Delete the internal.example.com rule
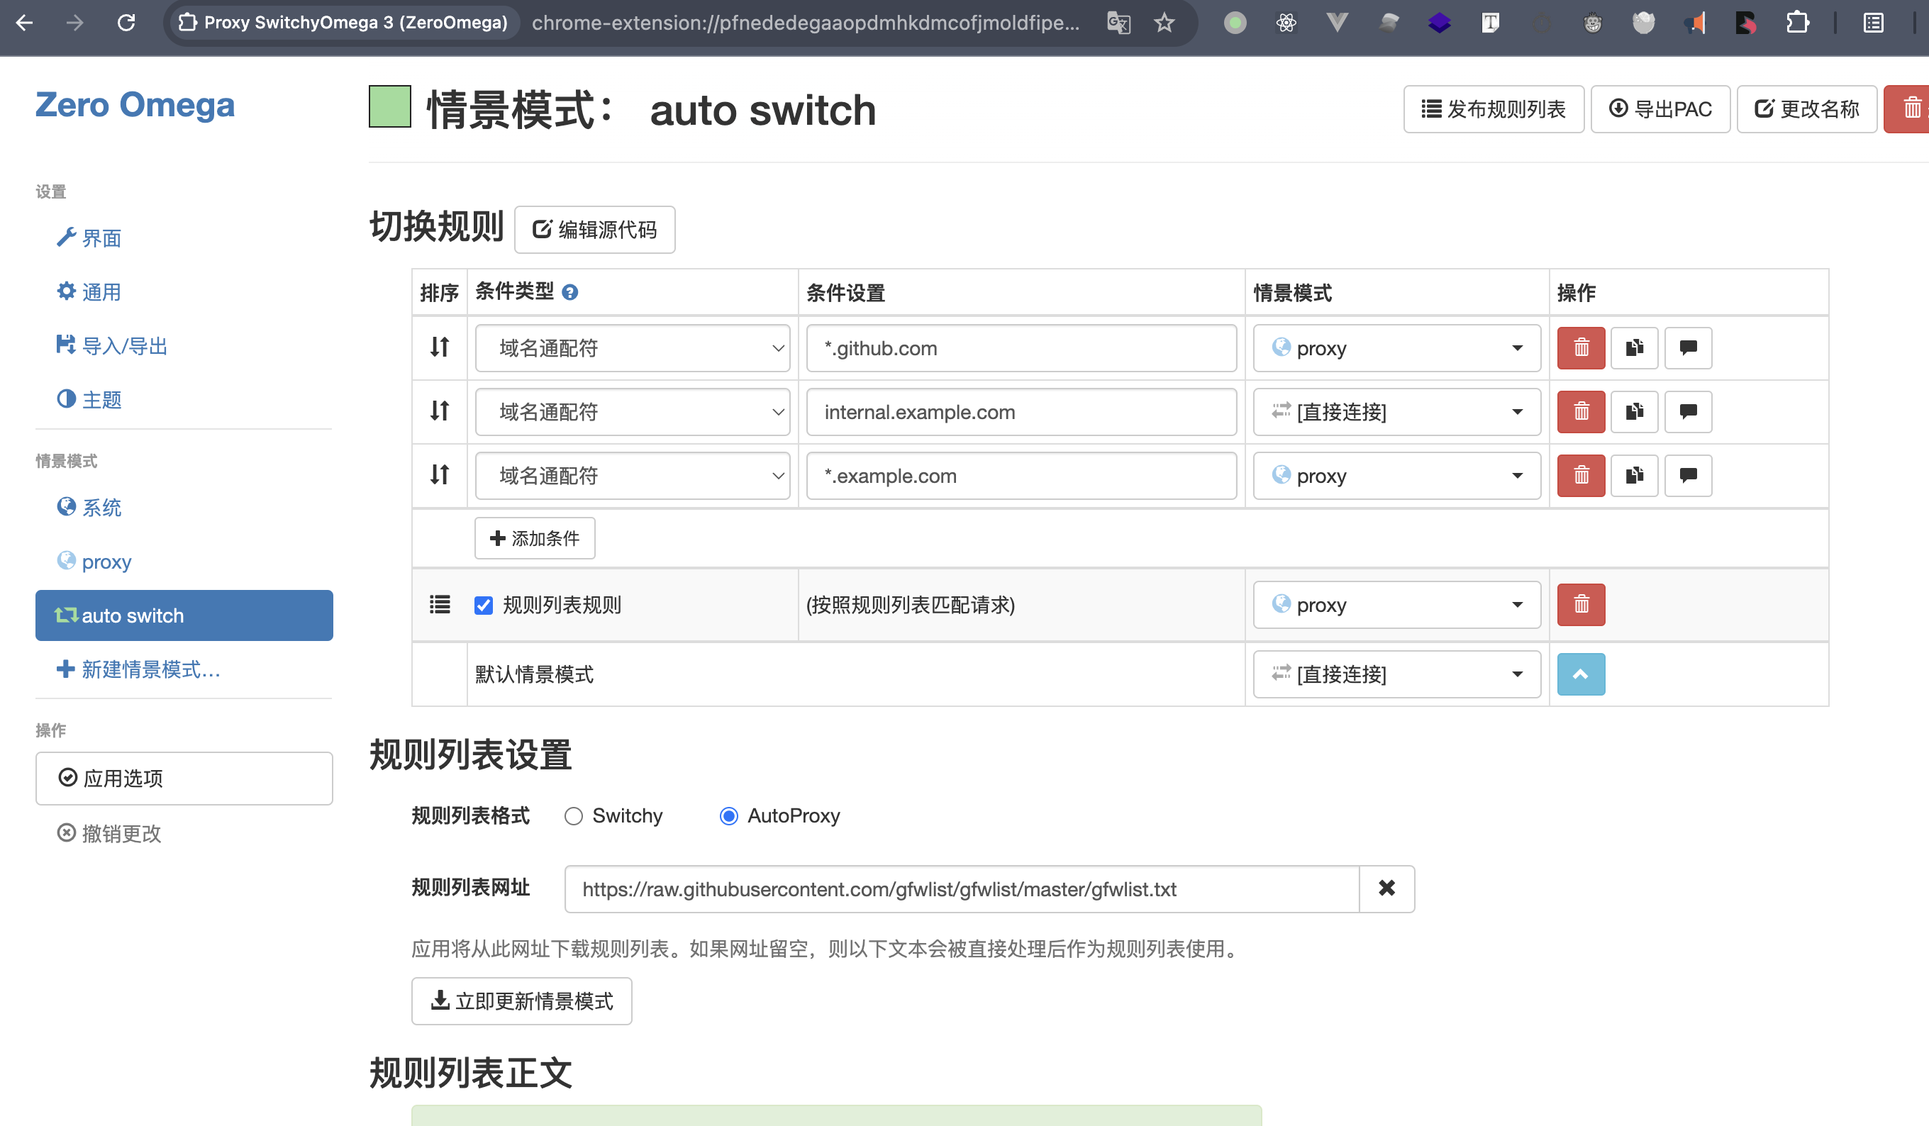The width and height of the screenshot is (1929, 1126). coord(1581,412)
